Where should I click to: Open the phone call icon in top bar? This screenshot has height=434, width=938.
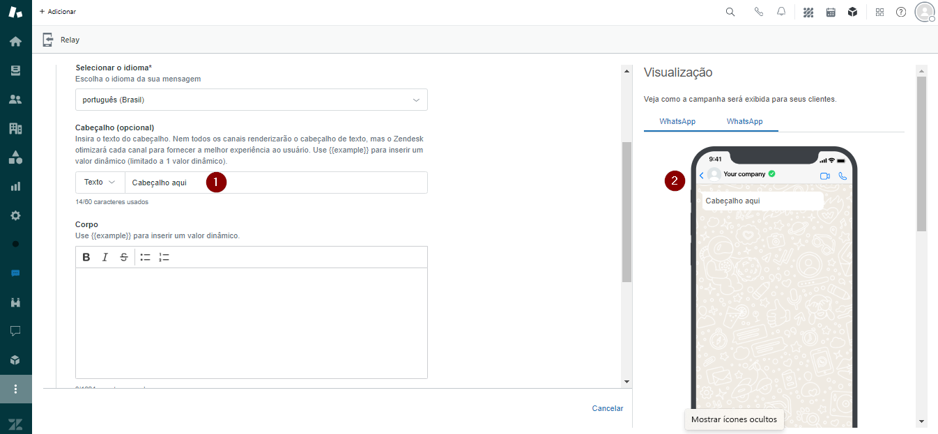coord(759,12)
